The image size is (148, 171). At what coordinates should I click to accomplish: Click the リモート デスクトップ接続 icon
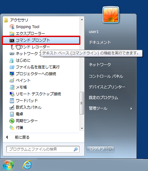pos(12,94)
